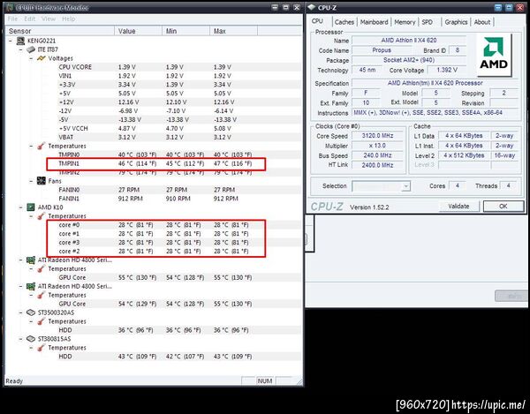Click the Core Voltage field 1.392 V
The width and height of the screenshot is (530, 414).
pyautogui.click(x=447, y=71)
